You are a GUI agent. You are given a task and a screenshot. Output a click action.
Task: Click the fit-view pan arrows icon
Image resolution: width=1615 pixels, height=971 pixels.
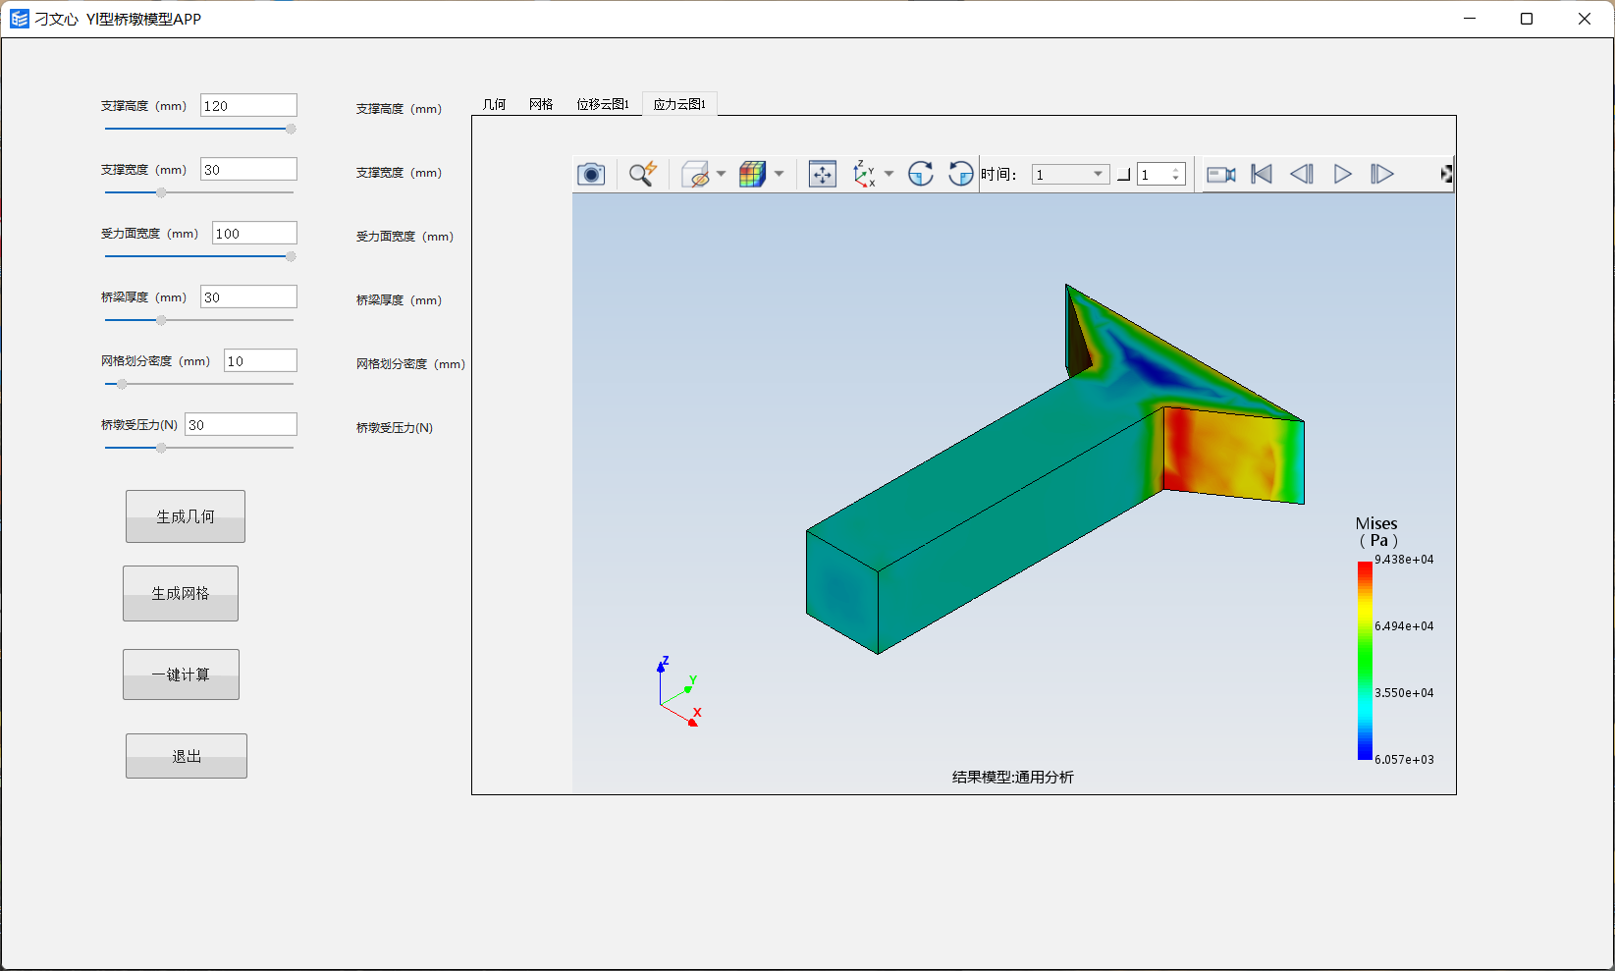coord(822,175)
